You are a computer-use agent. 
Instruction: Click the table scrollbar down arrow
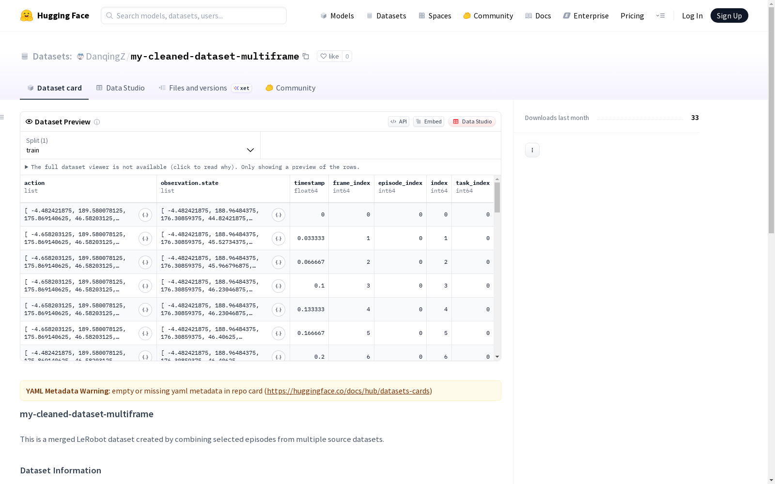497,357
